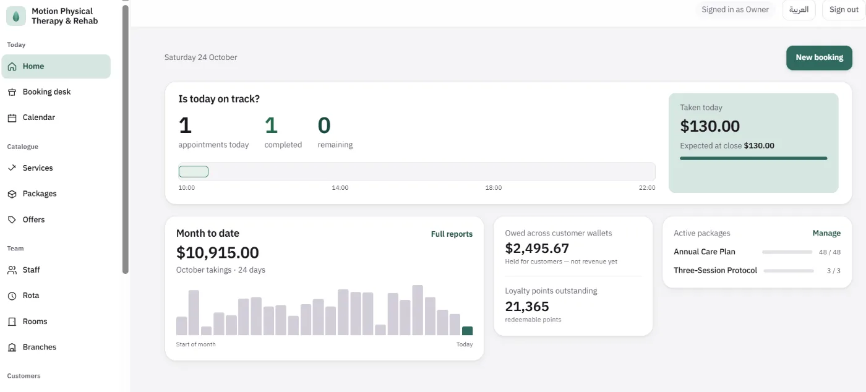The height and width of the screenshot is (392, 866).
Task: Open Full reports link
Action: [x=452, y=234]
